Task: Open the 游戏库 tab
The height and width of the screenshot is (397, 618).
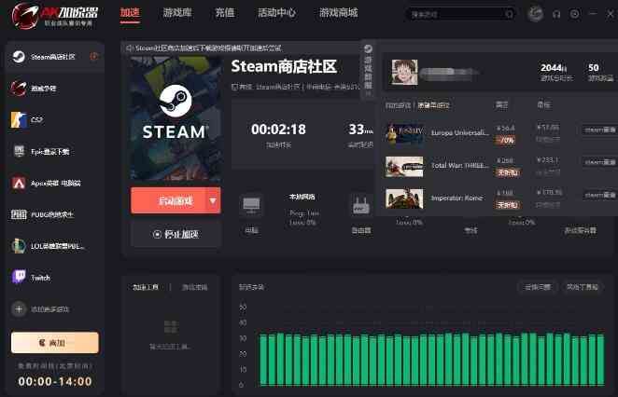Action: click(x=177, y=13)
